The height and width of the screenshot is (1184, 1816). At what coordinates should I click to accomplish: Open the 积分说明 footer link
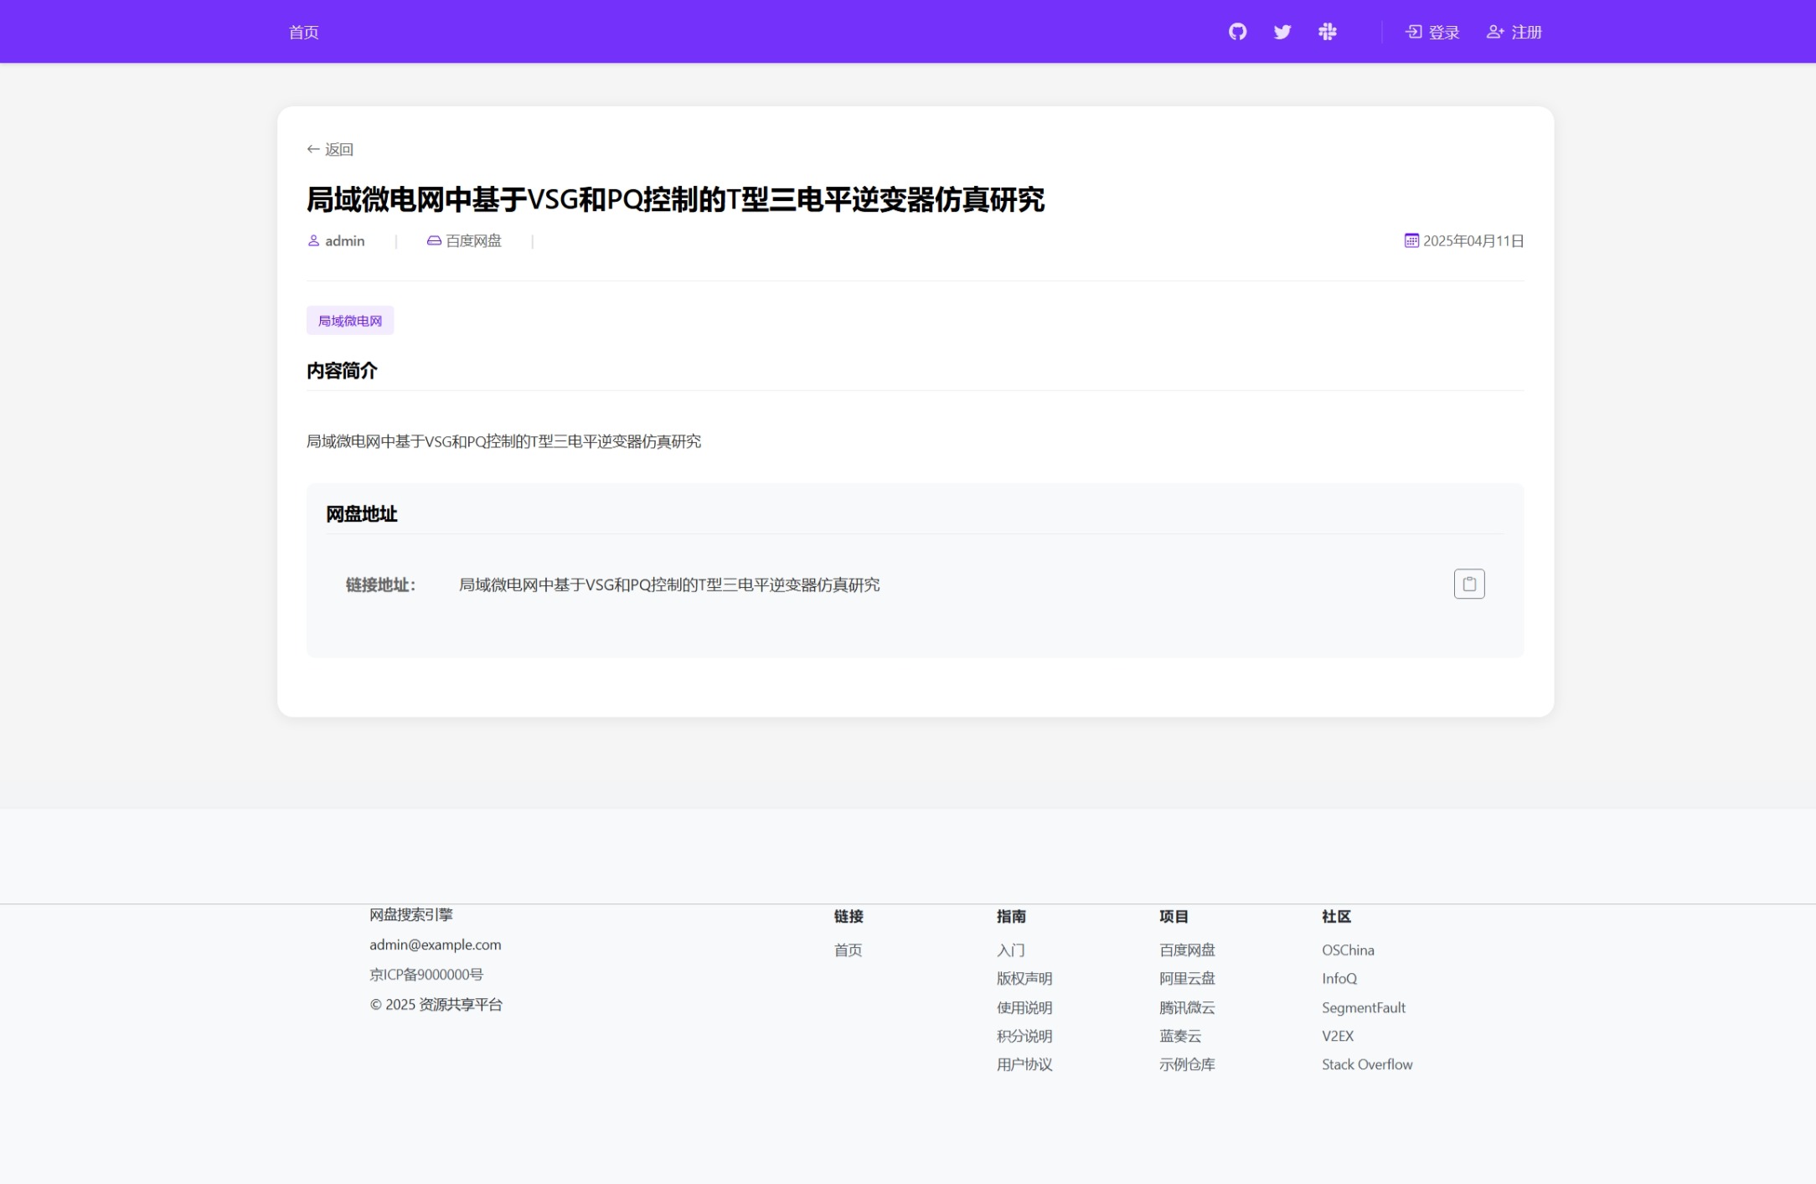[x=1024, y=1036]
